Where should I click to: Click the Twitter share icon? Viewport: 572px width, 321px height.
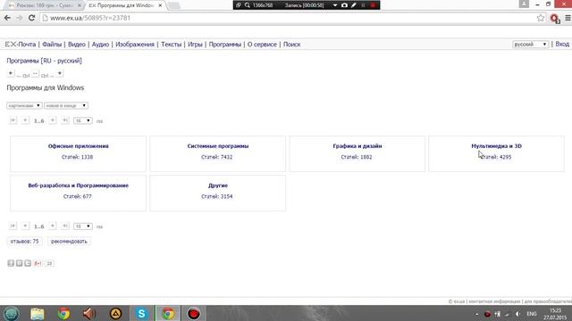28,263
